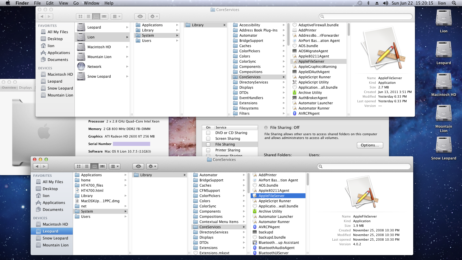
Task: Toggle DVD or CD Sharing checkbox
Action: [x=208, y=133]
